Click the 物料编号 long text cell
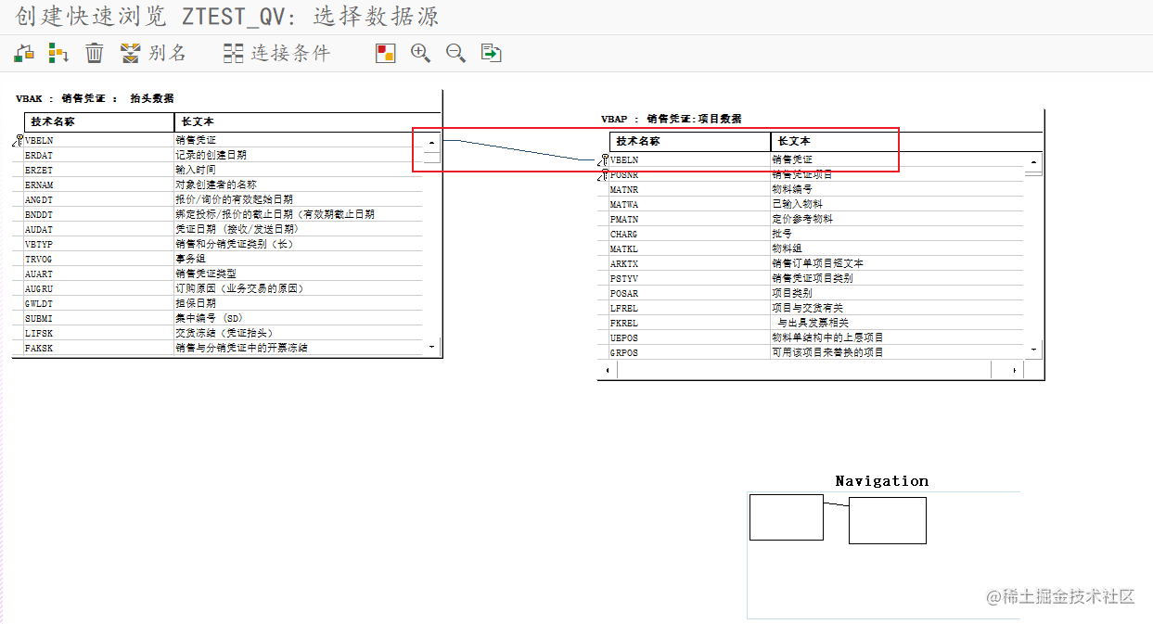The image size is (1153, 624). point(898,189)
